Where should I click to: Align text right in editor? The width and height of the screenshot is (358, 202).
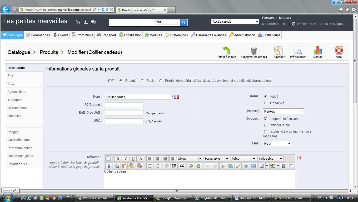[165, 159]
